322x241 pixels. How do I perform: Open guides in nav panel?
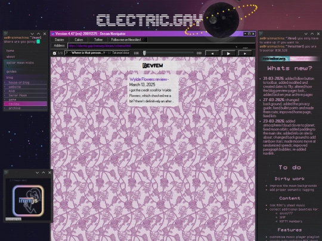pyautogui.click(x=11, y=71)
